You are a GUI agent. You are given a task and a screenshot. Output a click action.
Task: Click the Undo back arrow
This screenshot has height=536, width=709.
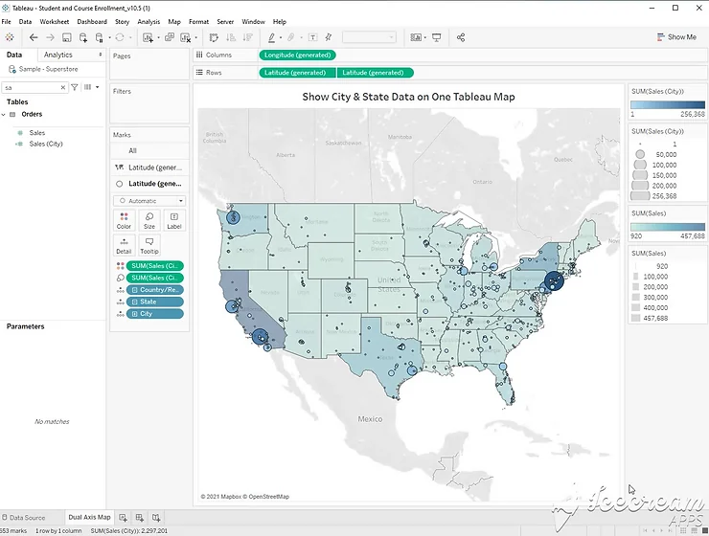click(34, 37)
